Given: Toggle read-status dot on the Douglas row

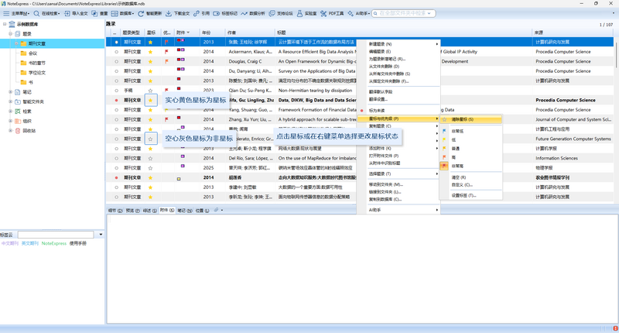Looking at the screenshot, I should tap(117, 62).
